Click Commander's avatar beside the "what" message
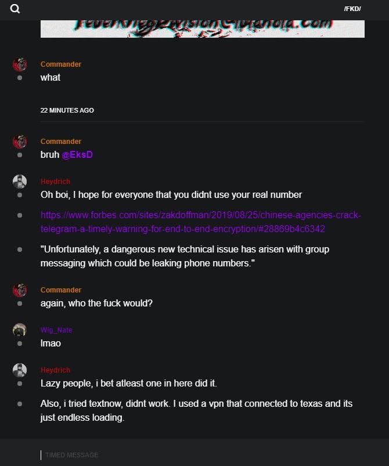389x466 pixels. tap(20, 64)
